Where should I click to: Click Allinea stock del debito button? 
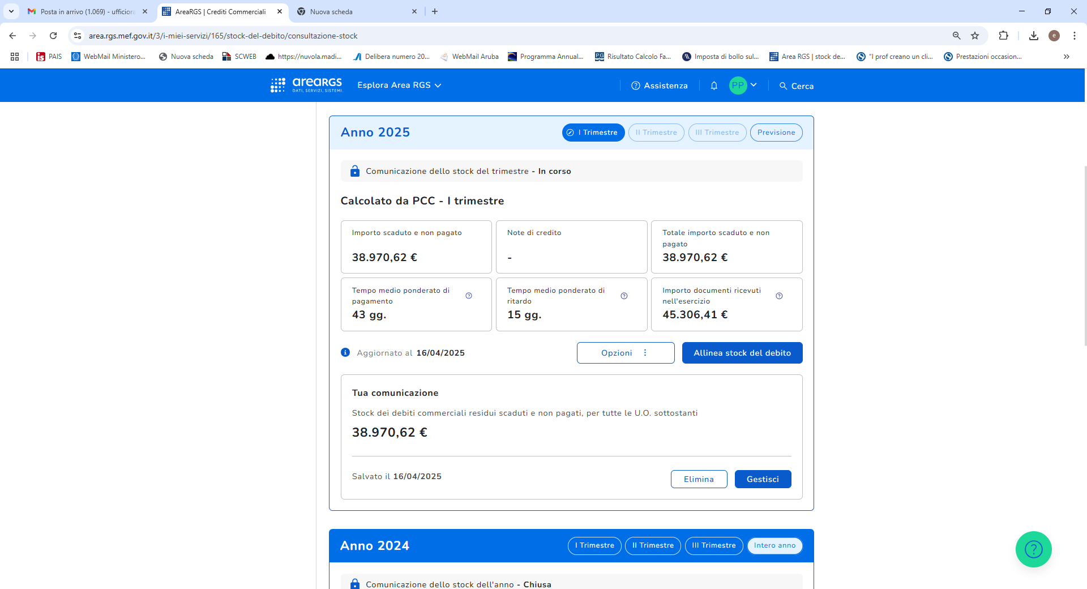point(742,353)
